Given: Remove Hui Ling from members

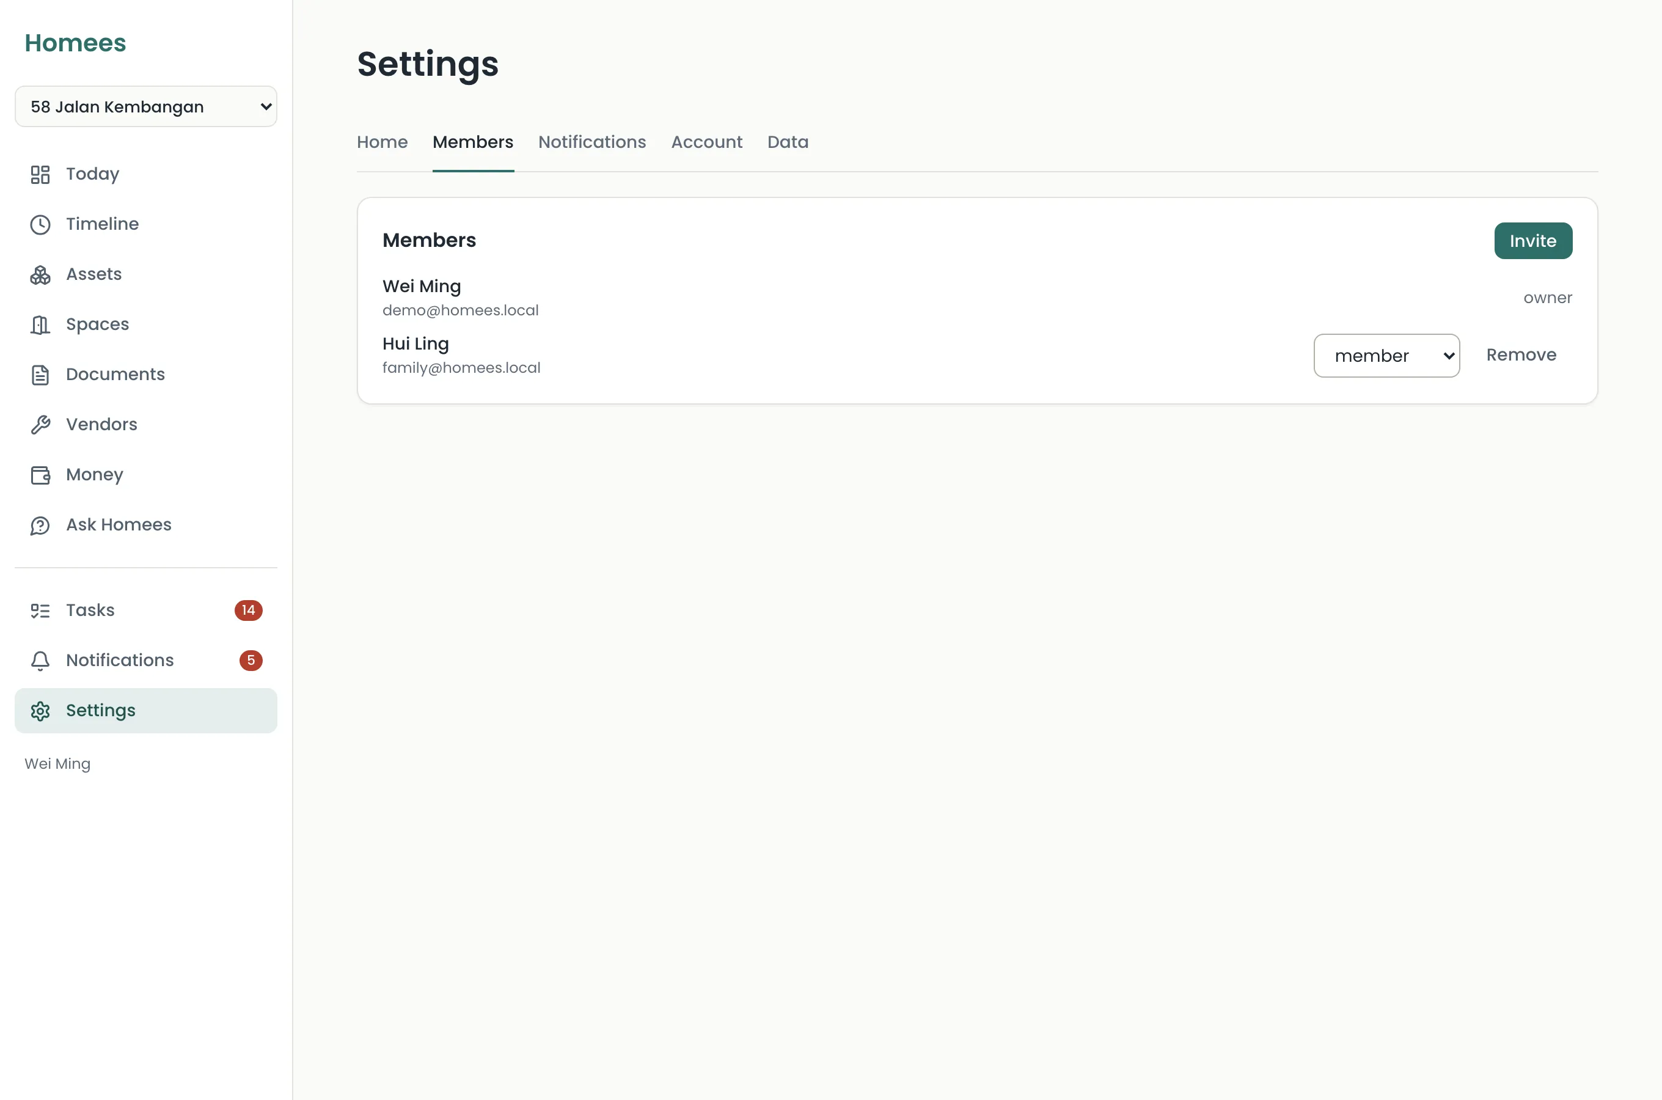Looking at the screenshot, I should 1521,355.
